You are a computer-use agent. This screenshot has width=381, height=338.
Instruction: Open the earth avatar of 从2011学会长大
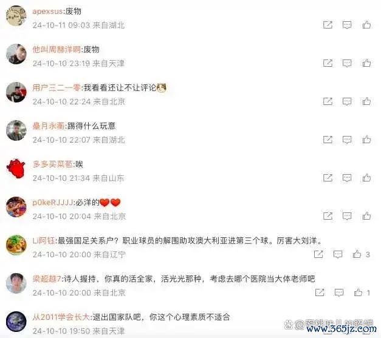(16, 322)
